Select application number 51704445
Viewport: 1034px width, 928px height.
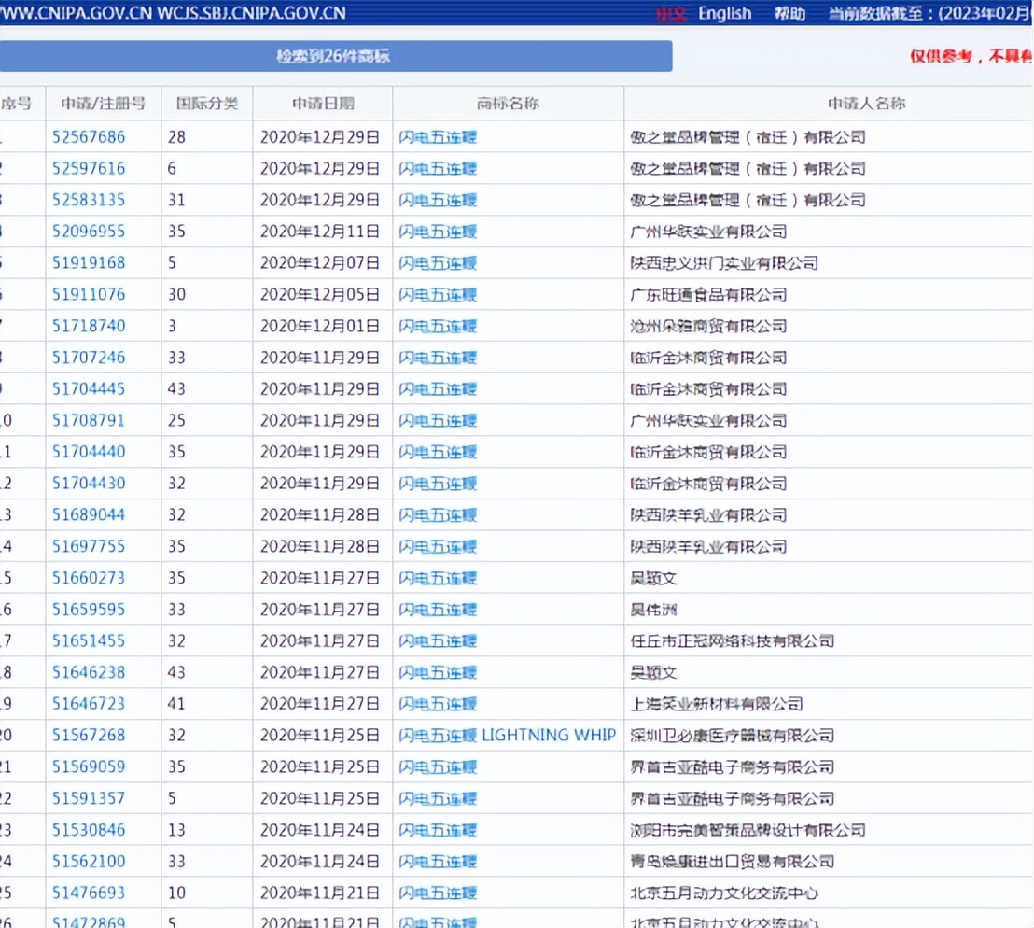(89, 389)
